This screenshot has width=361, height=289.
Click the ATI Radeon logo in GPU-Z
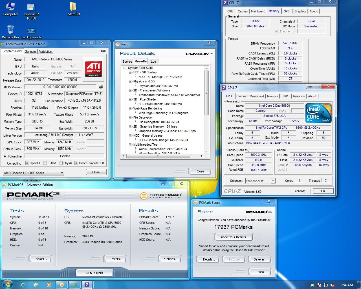[93, 69]
